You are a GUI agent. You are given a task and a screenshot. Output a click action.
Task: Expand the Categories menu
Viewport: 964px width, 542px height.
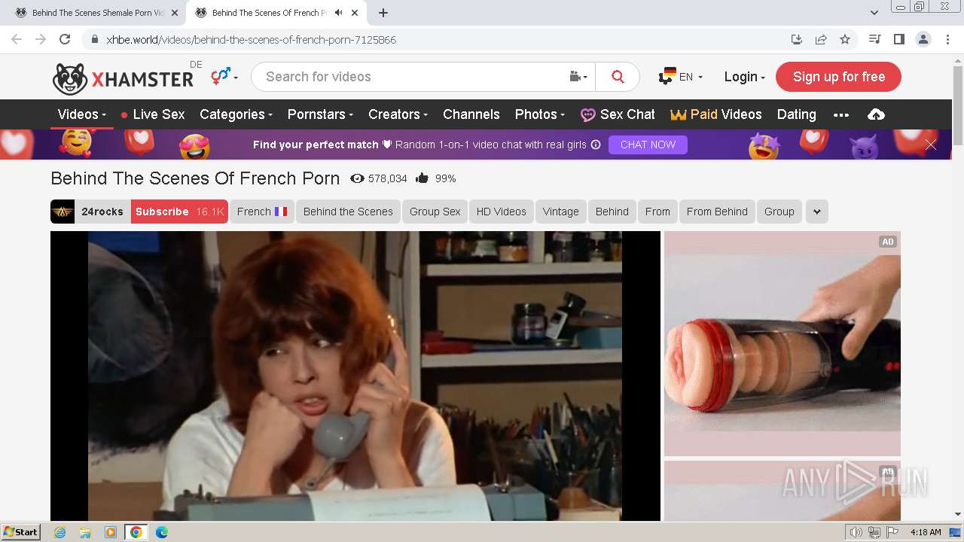(236, 114)
